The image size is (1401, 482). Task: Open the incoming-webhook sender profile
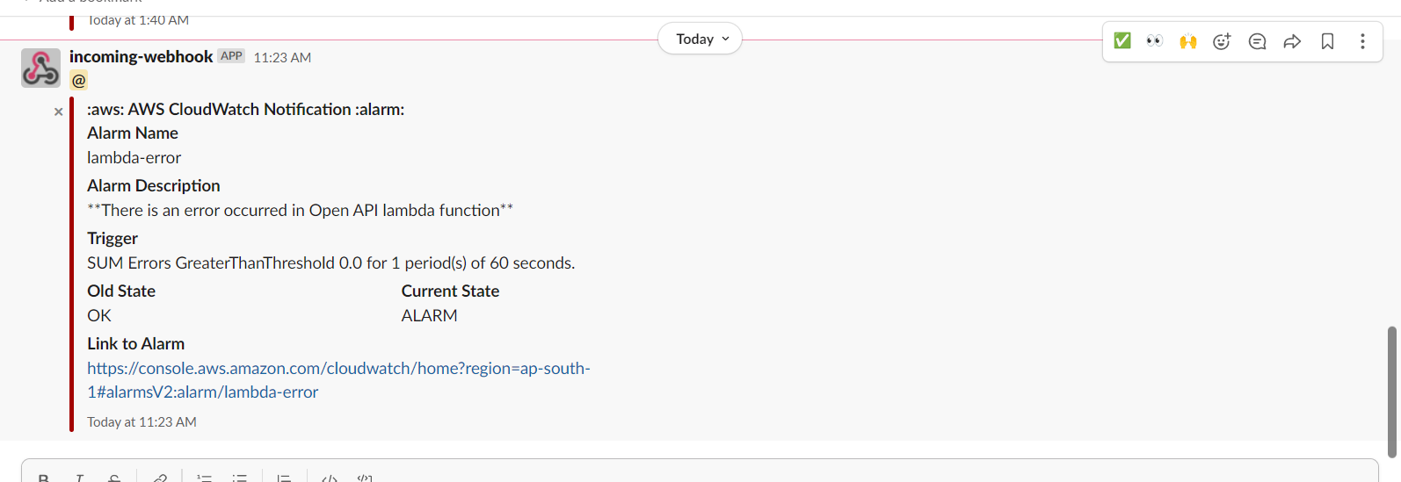(x=141, y=57)
